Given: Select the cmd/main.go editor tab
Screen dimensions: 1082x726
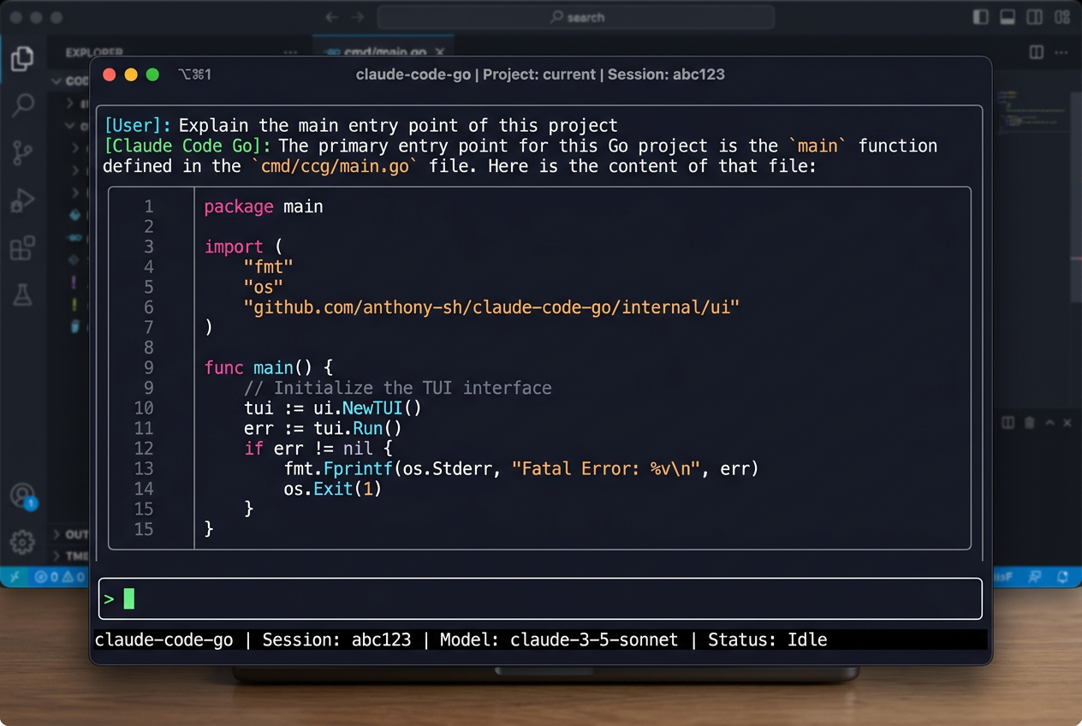Looking at the screenshot, I should (383, 51).
